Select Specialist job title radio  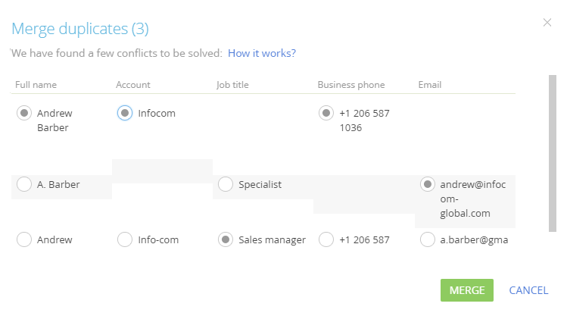tap(226, 184)
